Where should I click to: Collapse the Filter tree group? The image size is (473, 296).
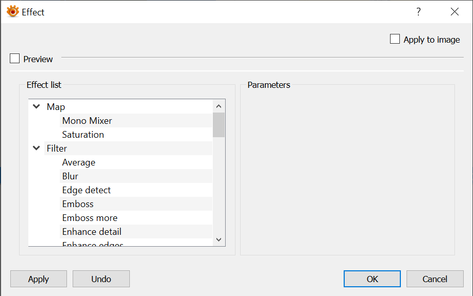(36, 149)
